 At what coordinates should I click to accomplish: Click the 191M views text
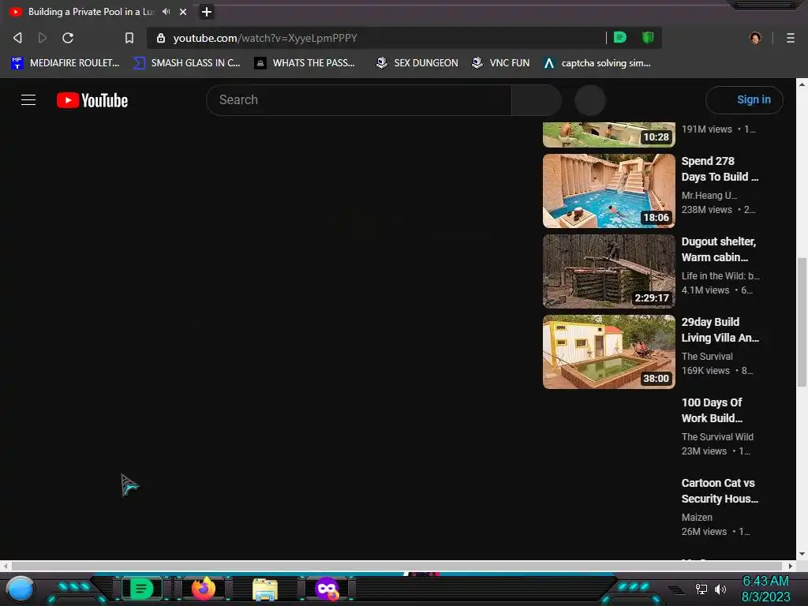click(706, 129)
